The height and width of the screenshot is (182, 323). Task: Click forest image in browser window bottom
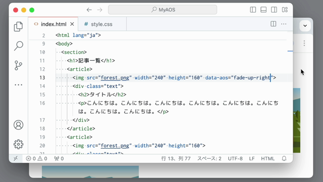coord(90,172)
